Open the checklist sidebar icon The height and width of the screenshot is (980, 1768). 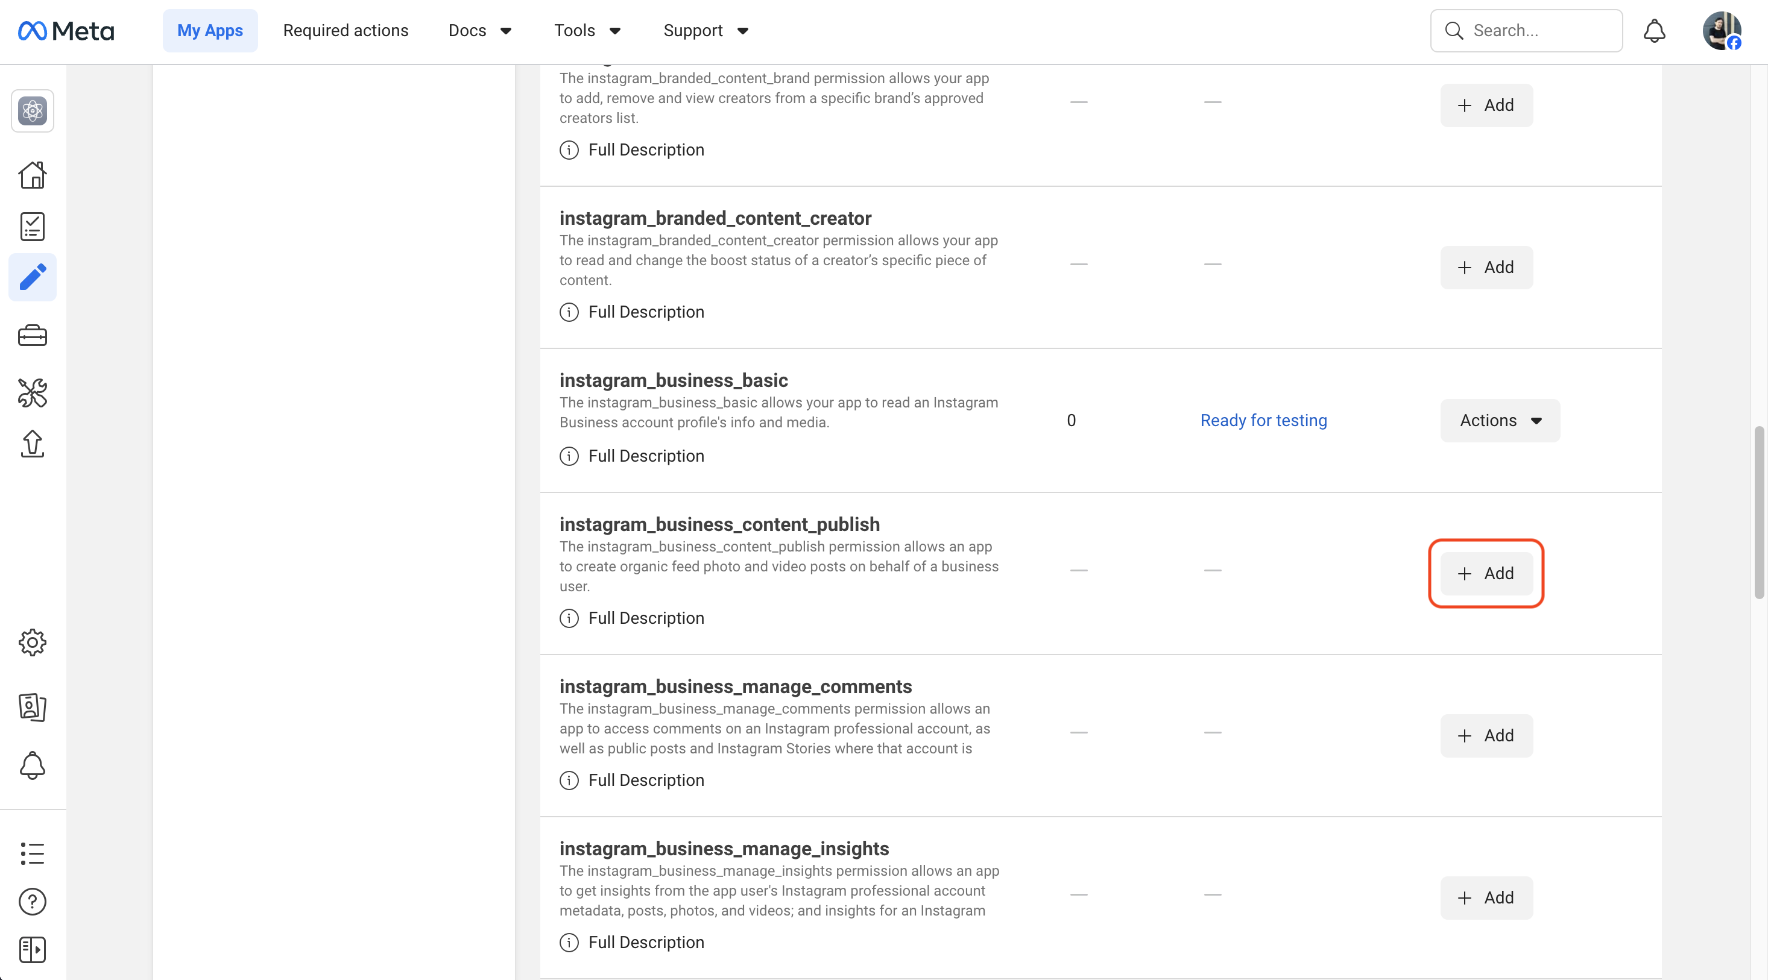tap(32, 226)
